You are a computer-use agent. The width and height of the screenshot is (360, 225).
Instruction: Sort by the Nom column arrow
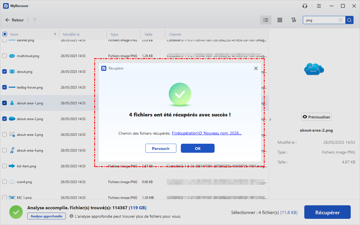pos(55,34)
